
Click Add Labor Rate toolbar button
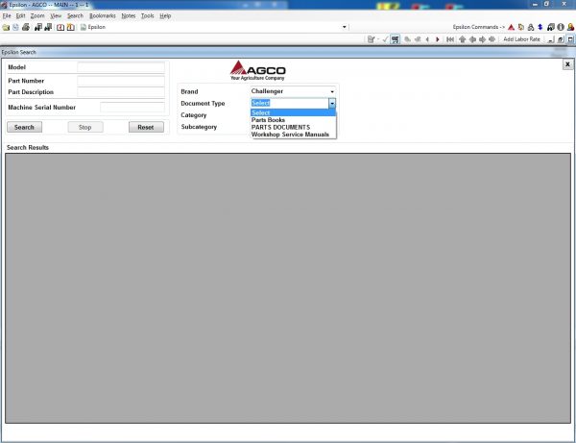click(x=521, y=39)
